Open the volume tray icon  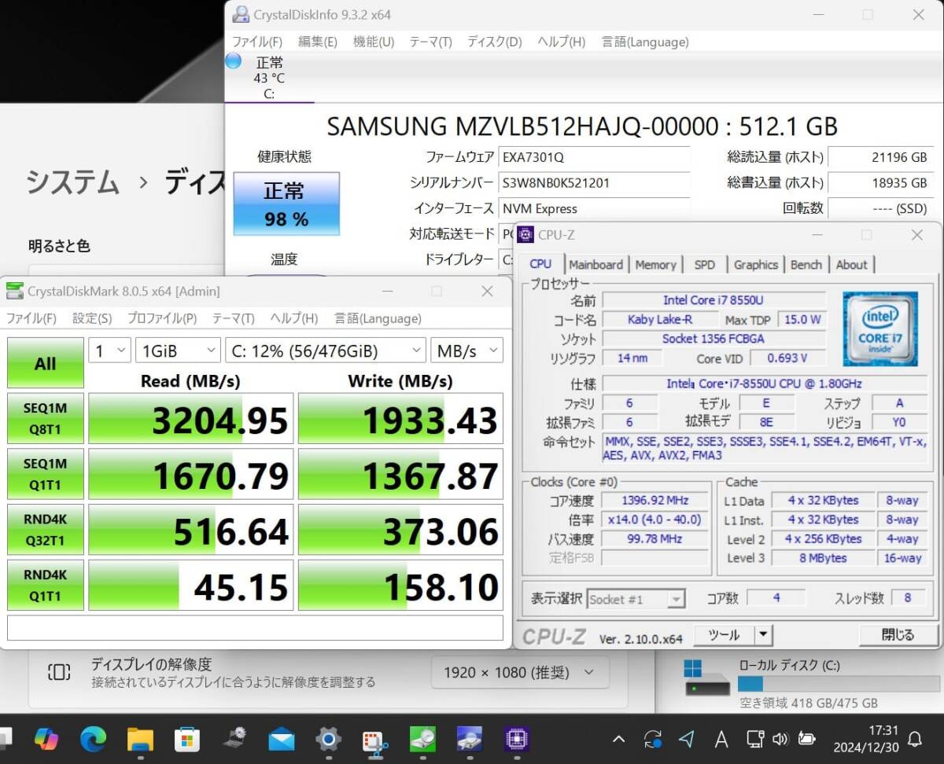[x=780, y=739]
